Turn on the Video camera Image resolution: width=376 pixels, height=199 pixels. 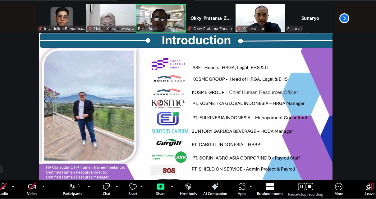32,187
